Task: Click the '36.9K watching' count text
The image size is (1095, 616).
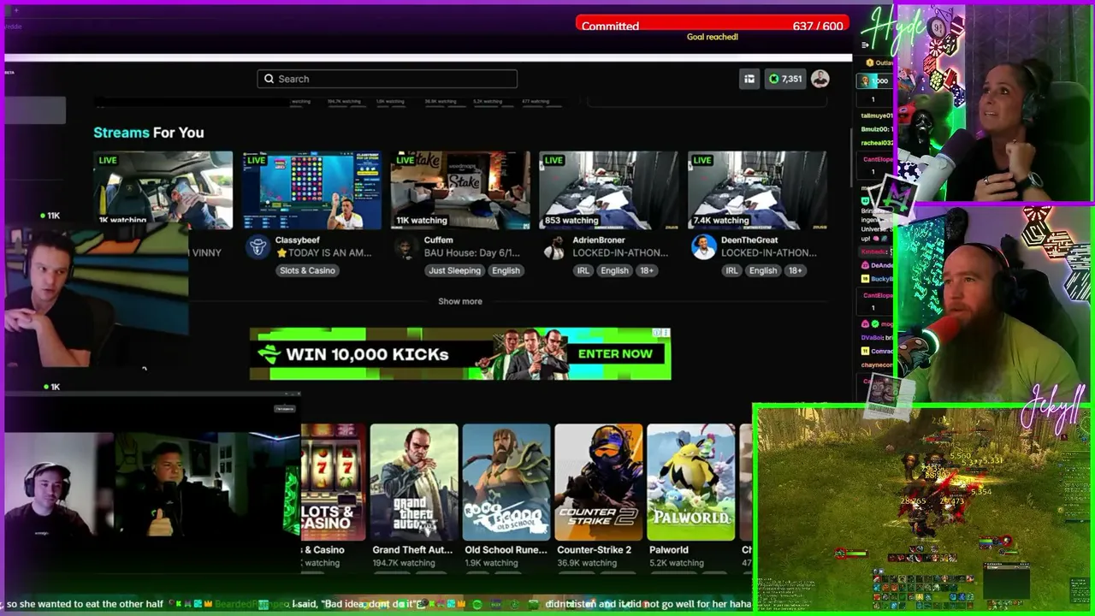Action: pos(587,563)
